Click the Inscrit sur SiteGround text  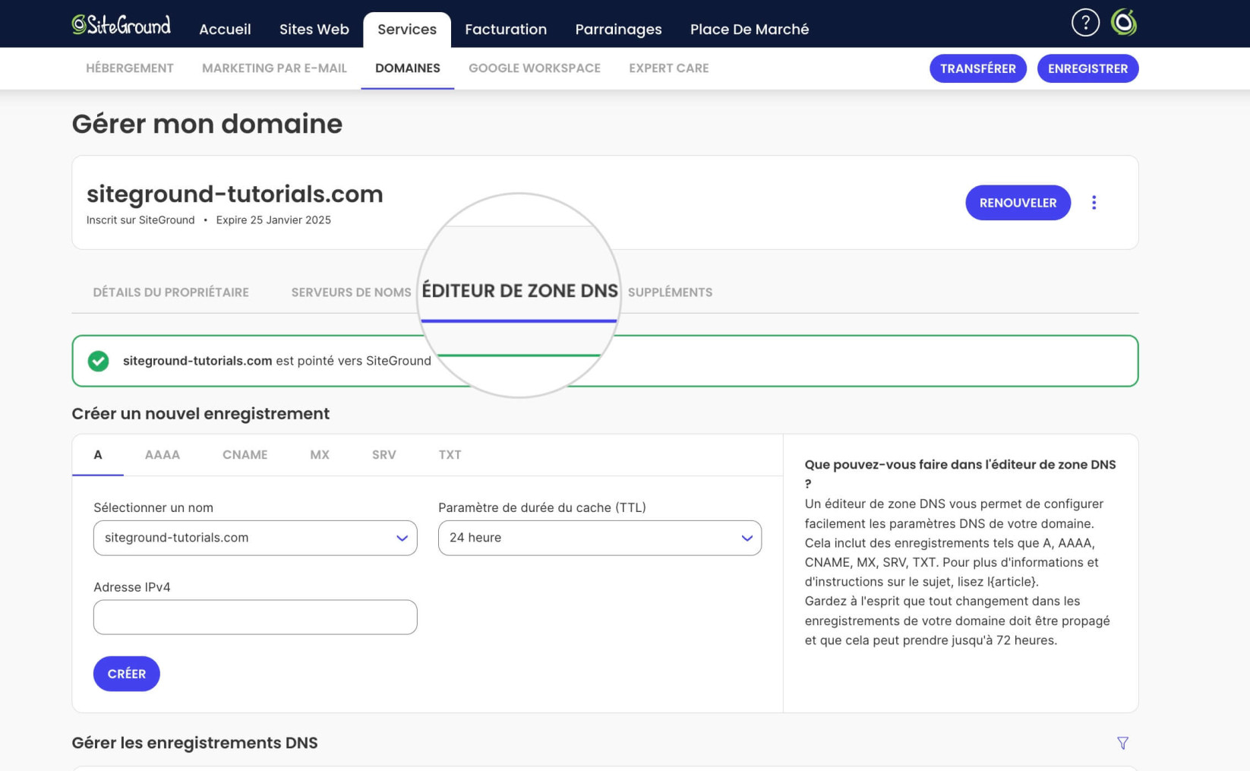click(140, 220)
